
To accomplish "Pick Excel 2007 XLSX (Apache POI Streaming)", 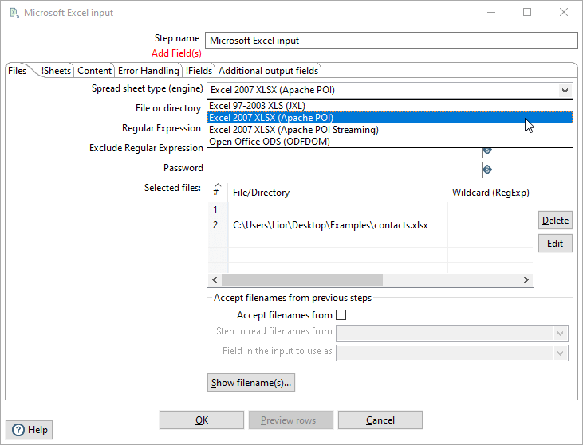I will point(390,130).
